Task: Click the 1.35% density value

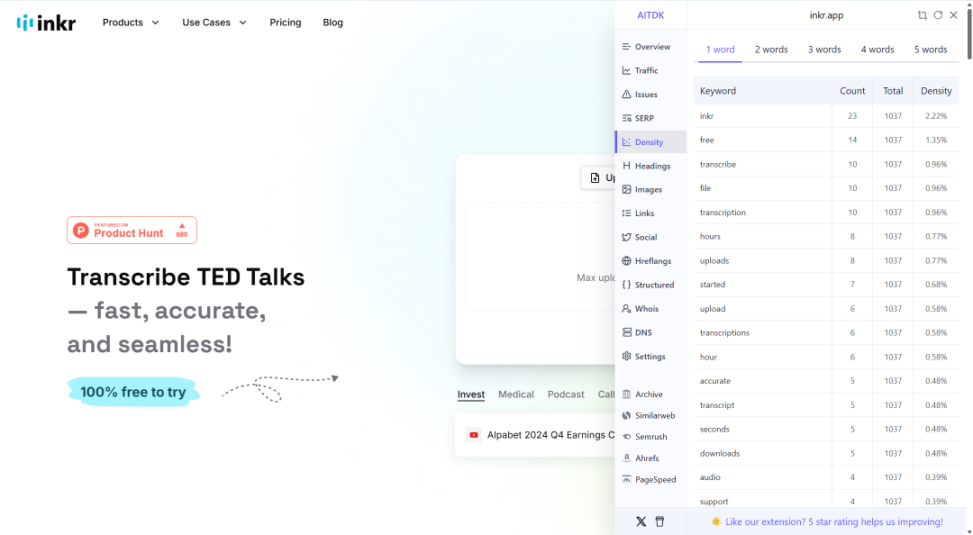Action: click(x=936, y=141)
